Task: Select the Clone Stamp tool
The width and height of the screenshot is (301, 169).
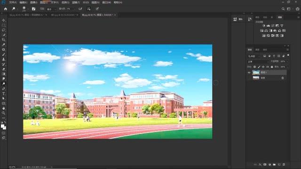Action: tap(3, 60)
